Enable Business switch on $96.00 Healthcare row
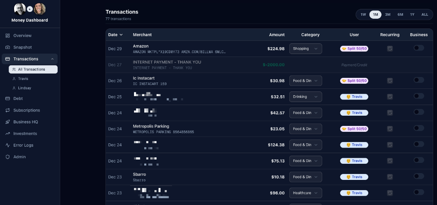437x205 pixels. pyautogui.click(x=419, y=192)
